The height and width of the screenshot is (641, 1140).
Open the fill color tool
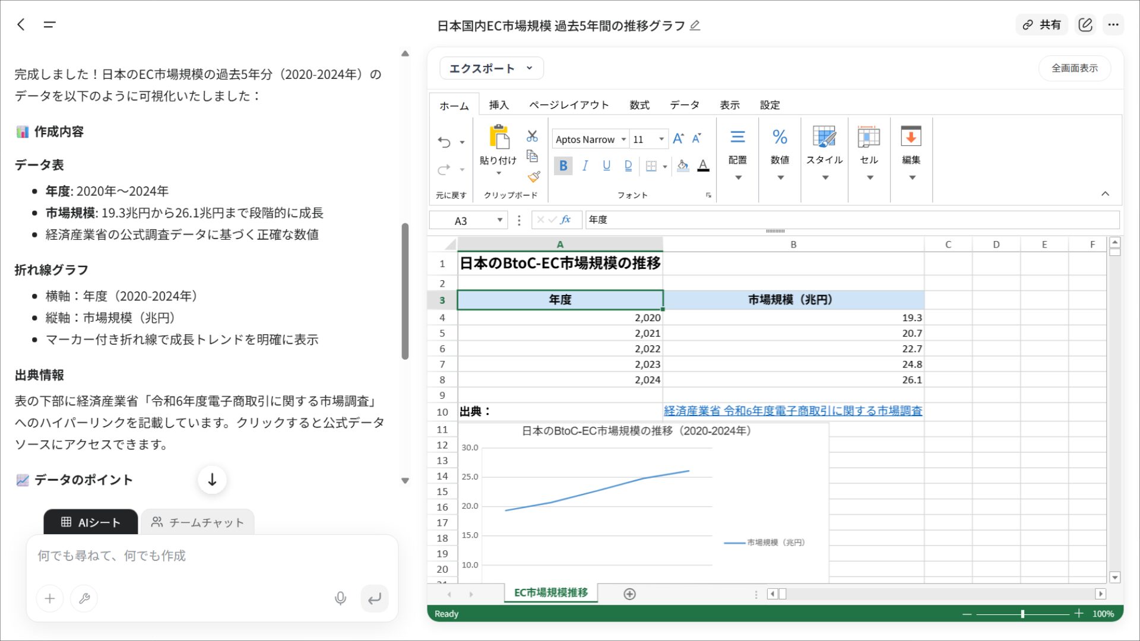coord(682,166)
